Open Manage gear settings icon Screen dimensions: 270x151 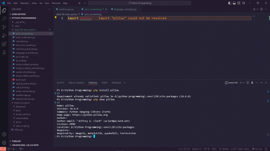click(4, 143)
